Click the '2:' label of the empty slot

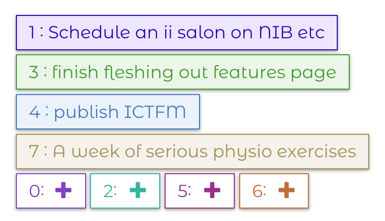110,191
